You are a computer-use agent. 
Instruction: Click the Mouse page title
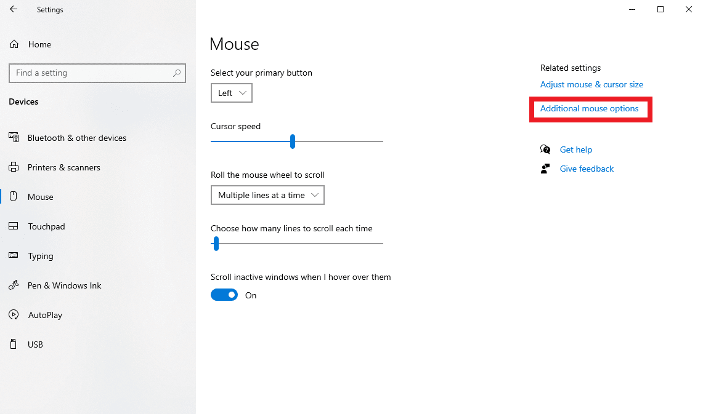click(x=234, y=44)
